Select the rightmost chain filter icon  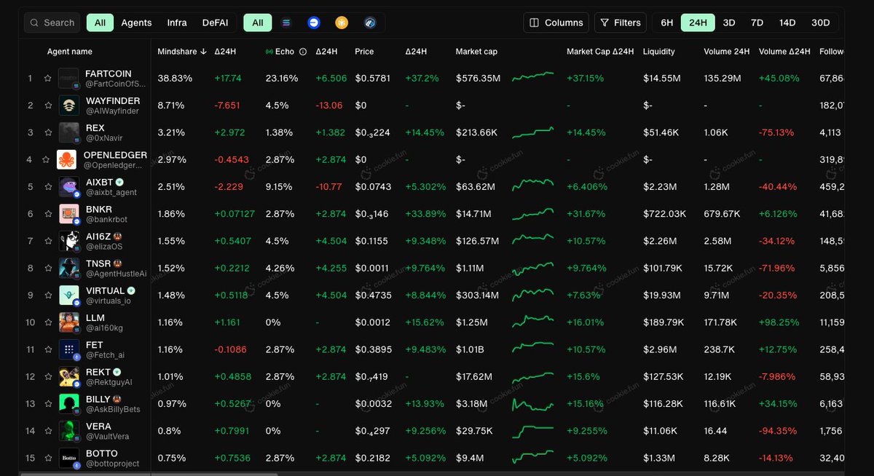(x=370, y=23)
